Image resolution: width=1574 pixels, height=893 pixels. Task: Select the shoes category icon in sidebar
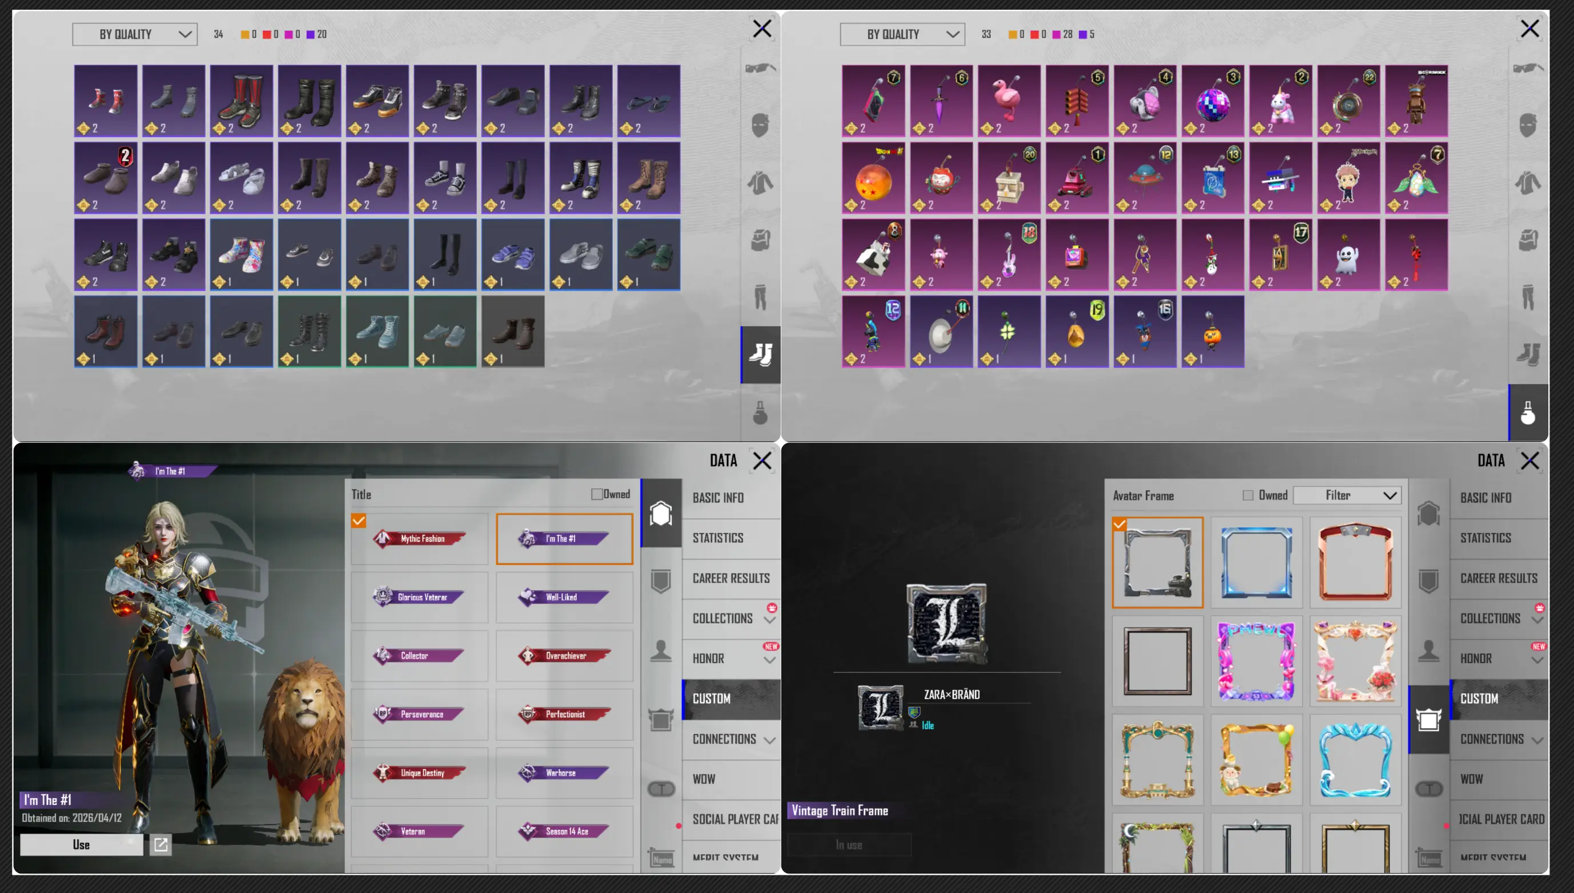(760, 354)
